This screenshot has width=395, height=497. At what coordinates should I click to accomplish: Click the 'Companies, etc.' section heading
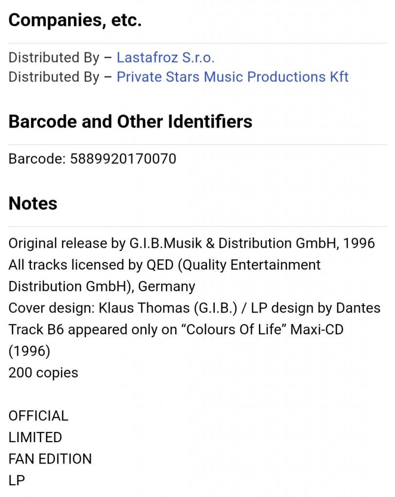(x=75, y=21)
